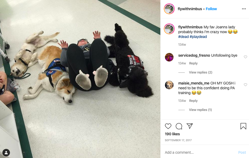Open the #dead hashtag

coord(183,37)
